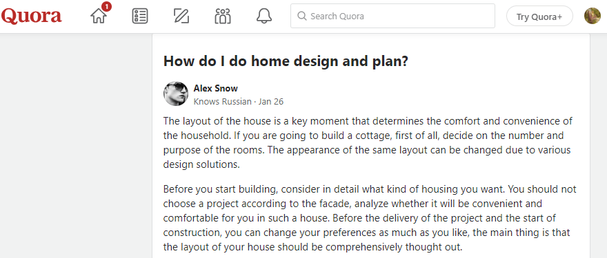Viewport: 607px width, 258px height.
Task: Click the magnifier icon in search box
Action: (302, 17)
